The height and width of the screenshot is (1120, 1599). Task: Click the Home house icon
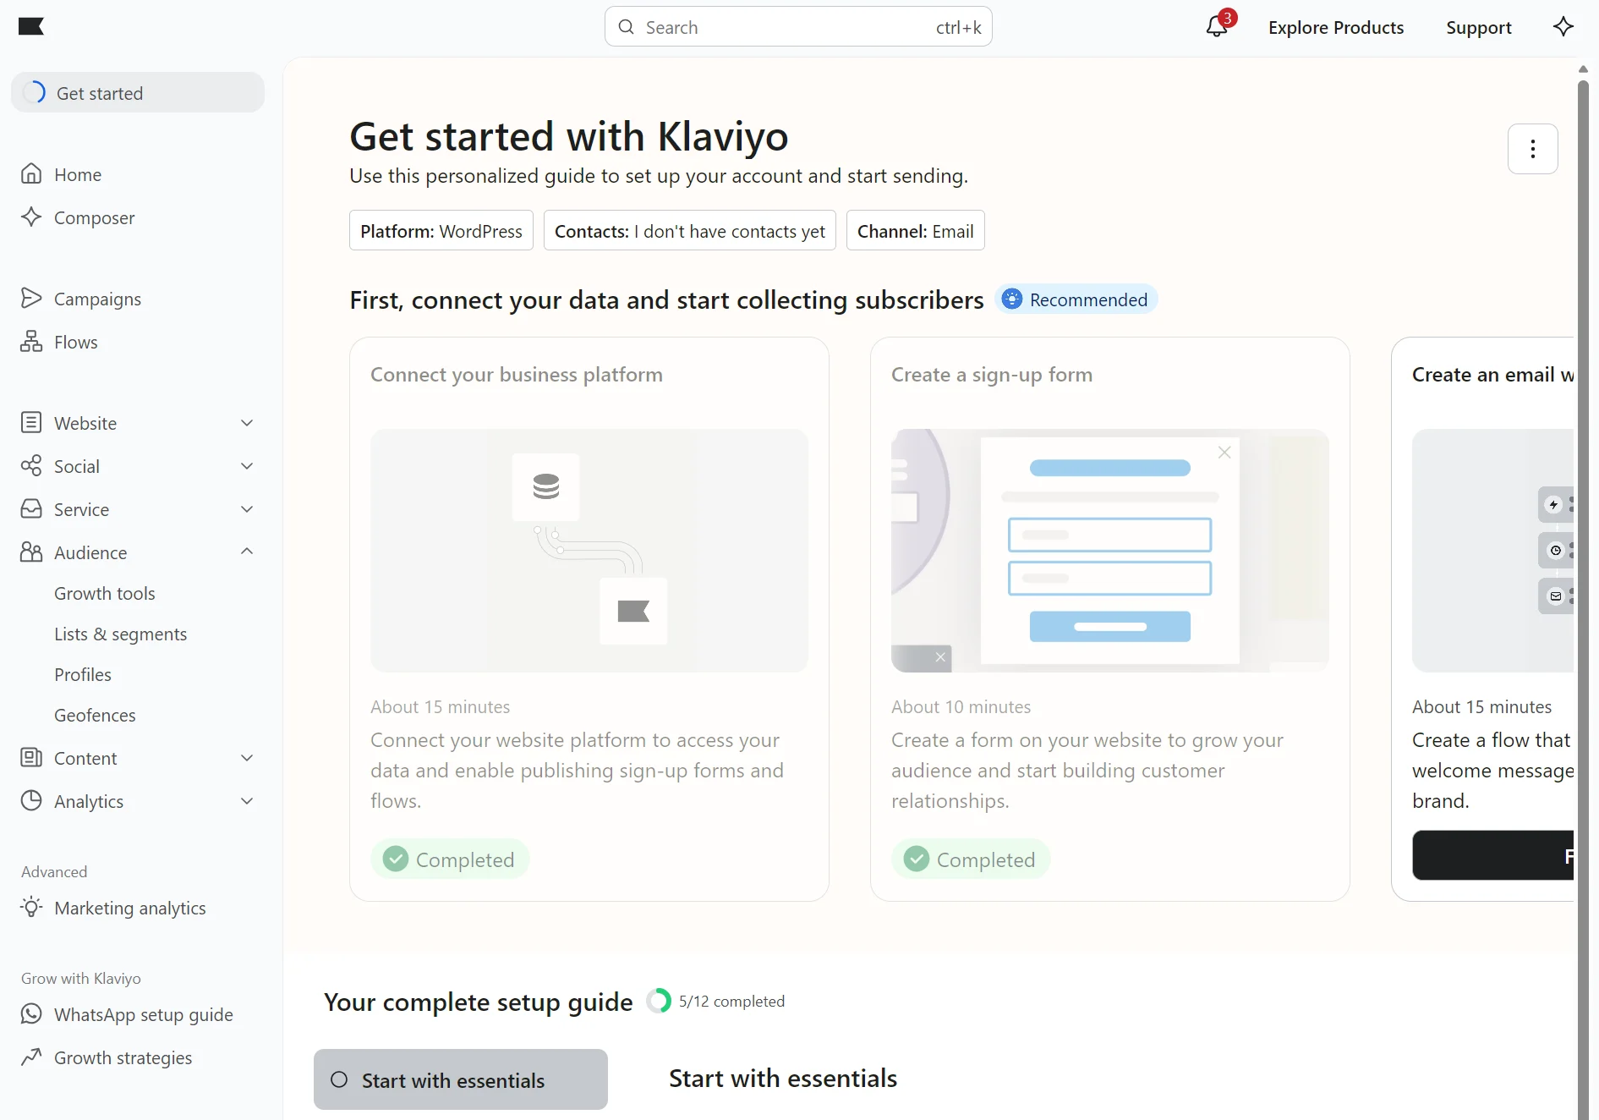(31, 173)
